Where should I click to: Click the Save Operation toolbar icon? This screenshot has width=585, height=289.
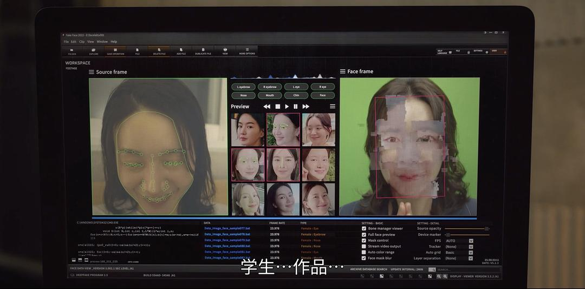[115, 51]
